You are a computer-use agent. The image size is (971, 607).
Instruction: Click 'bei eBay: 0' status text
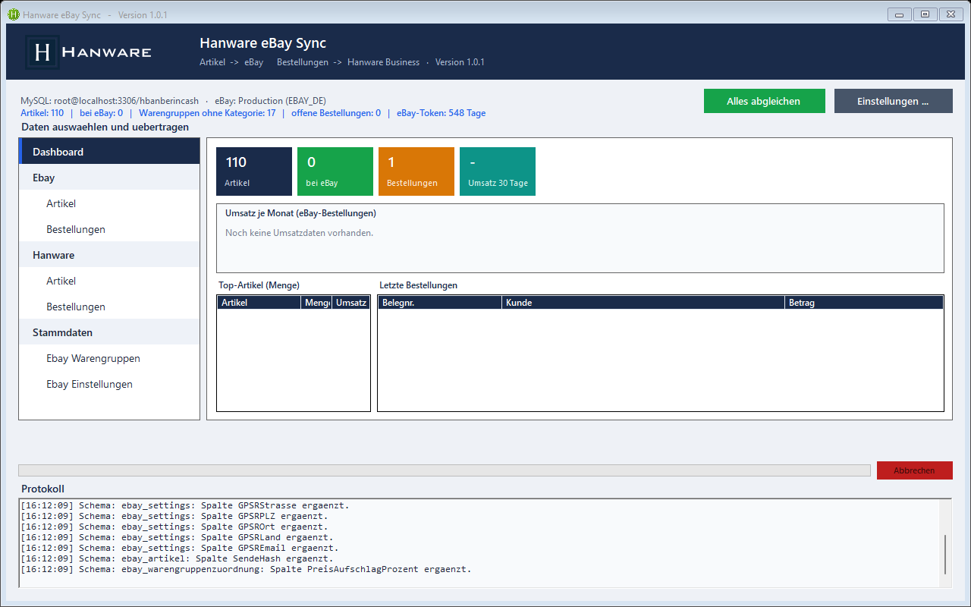click(101, 113)
